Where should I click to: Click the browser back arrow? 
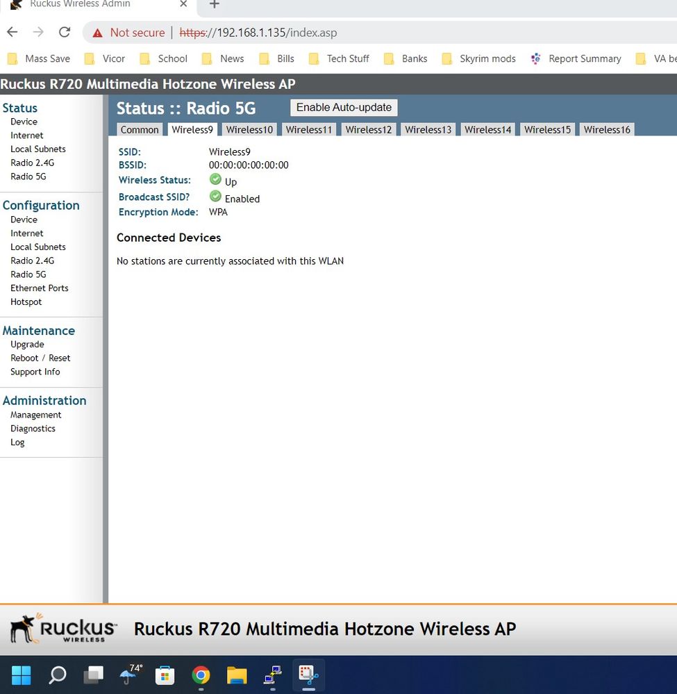pyautogui.click(x=12, y=32)
